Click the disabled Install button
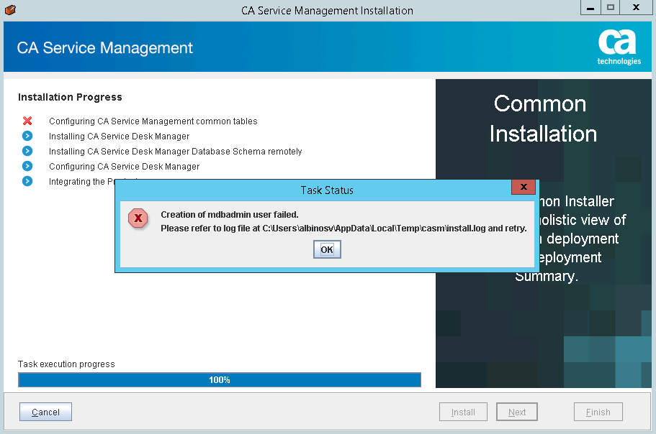The height and width of the screenshot is (434, 656). (x=463, y=412)
